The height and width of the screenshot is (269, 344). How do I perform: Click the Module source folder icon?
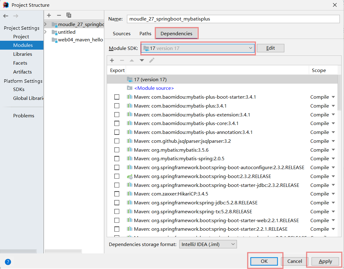tap(130, 88)
